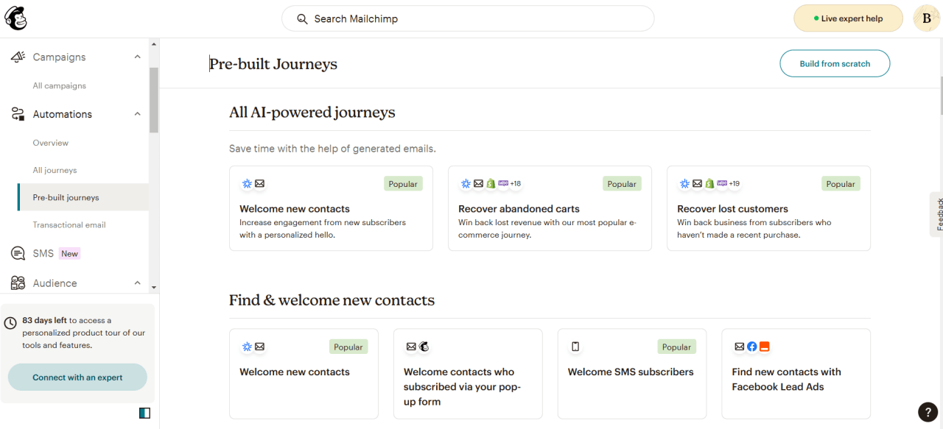Screen dimensions: 943x429
Task: Open the account avatar marked B
Action: click(926, 18)
